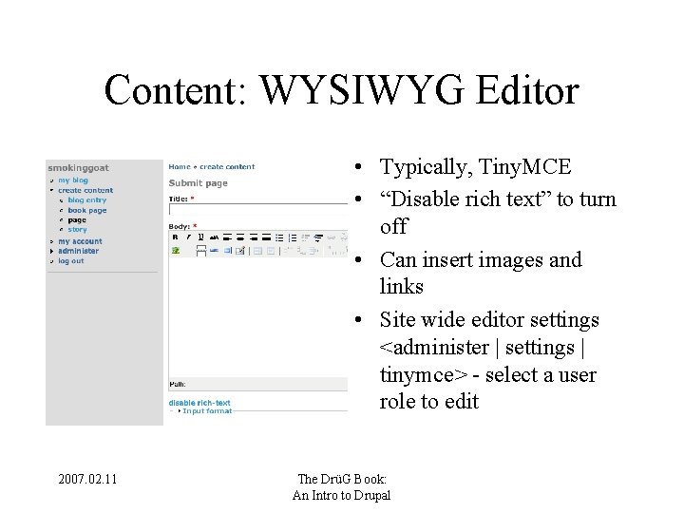Screen dimensions: 684x513
Task: Click the table icon with pencil
Action: click(x=240, y=251)
